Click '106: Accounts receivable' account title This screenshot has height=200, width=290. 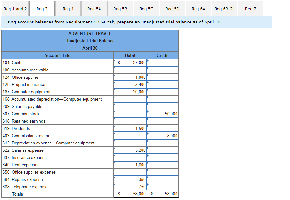[25, 70]
